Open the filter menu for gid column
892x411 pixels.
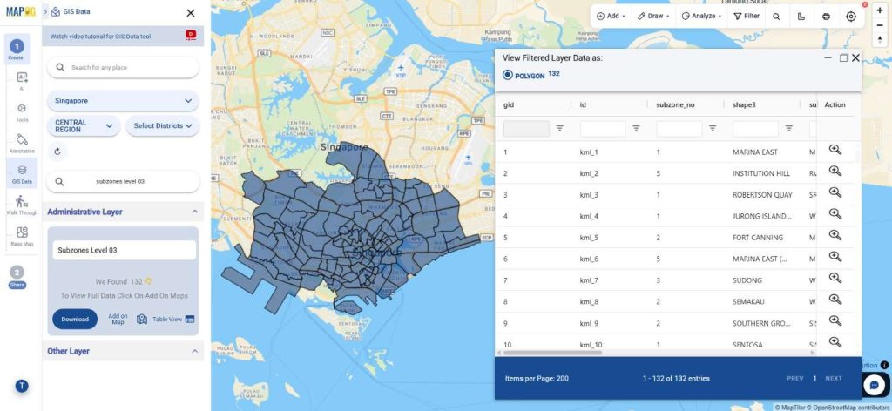click(560, 129)
